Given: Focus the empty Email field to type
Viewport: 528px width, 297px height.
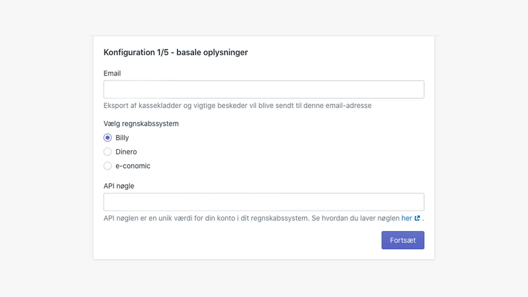Looking at the screenshot, I should click(x=264, y=89).
